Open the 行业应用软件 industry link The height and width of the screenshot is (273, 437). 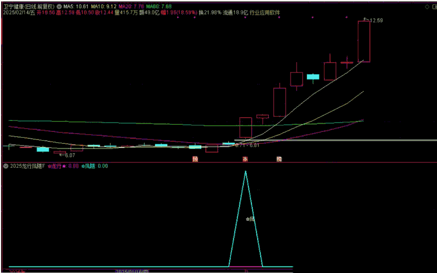click(x=265, y=12)
